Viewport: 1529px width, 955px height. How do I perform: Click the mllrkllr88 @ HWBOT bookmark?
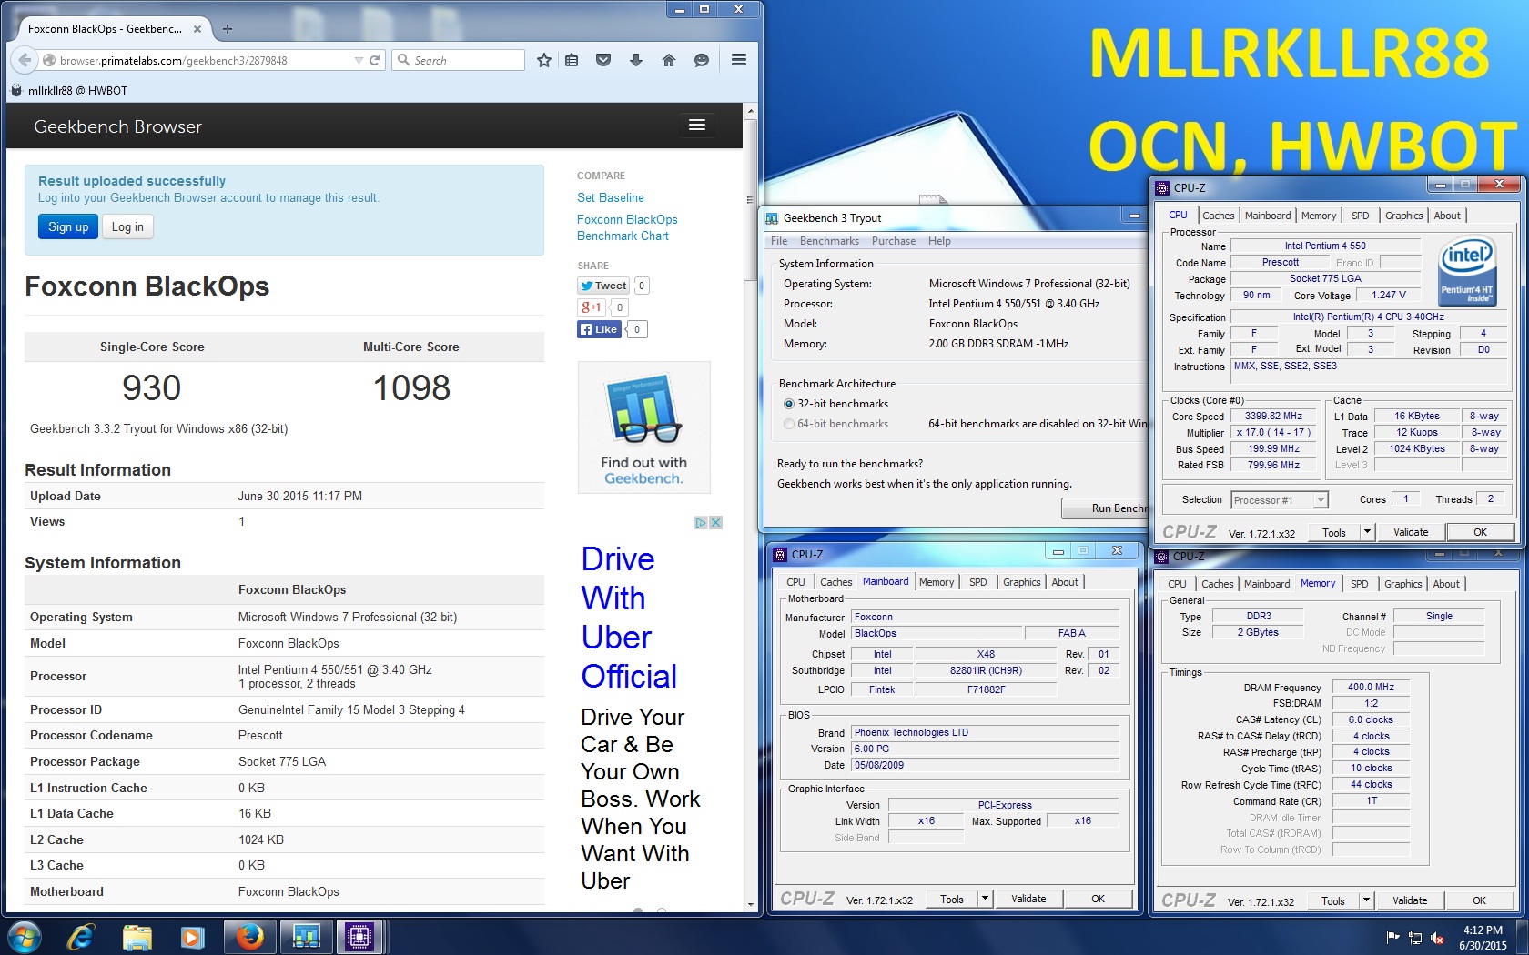coord(69,91)
